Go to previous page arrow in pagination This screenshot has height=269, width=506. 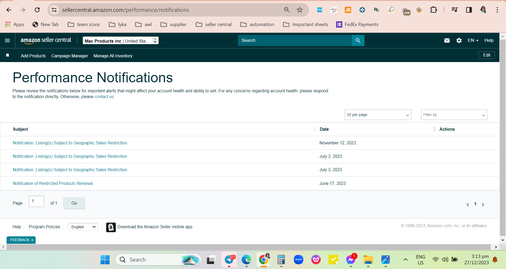468,205
